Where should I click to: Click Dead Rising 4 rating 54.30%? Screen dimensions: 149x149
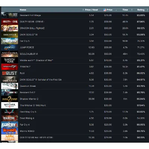click(141, 118)
